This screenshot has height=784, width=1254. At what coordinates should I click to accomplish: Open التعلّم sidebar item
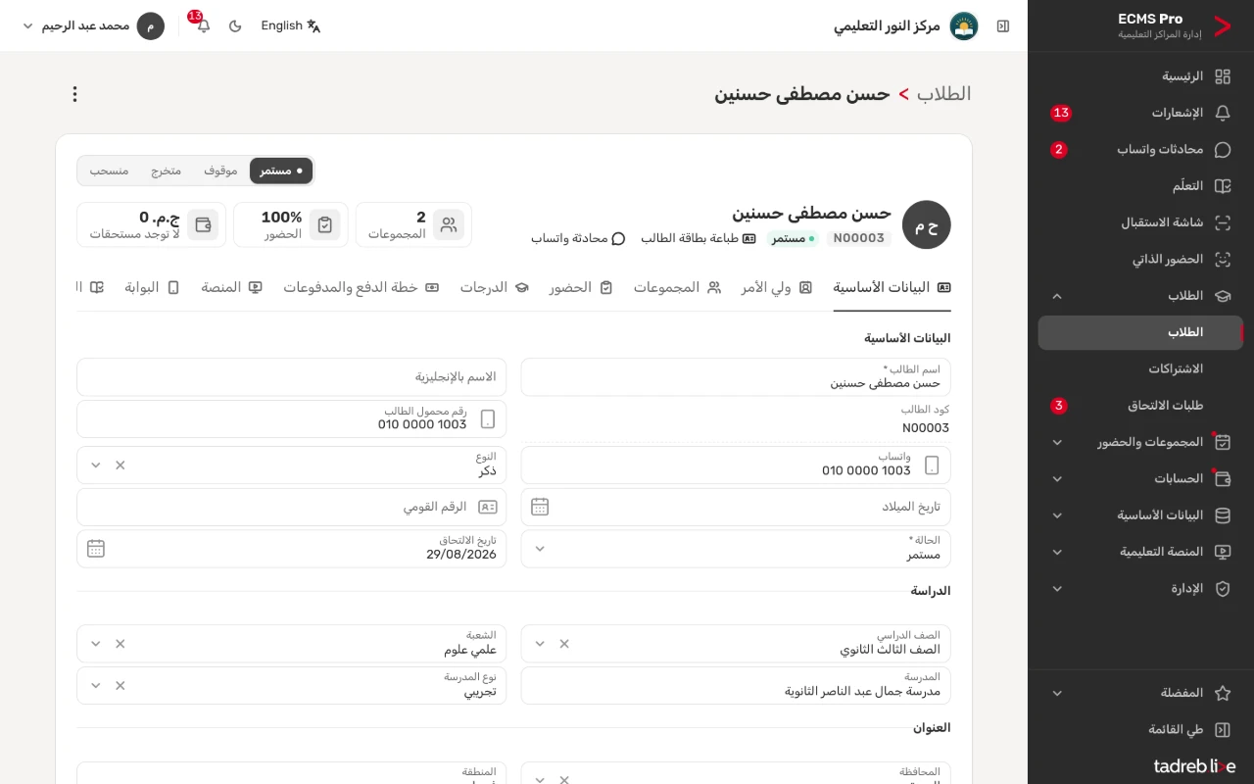[x=1140, y=186]
